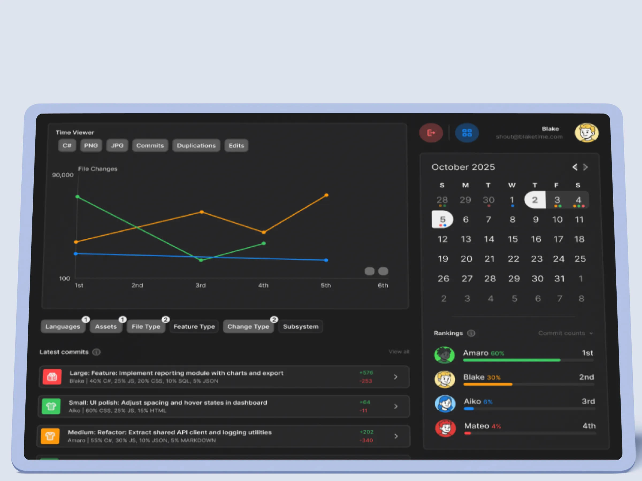
Task: Open Blake's profile avatar at top right
Action: [x=587, y=133]
